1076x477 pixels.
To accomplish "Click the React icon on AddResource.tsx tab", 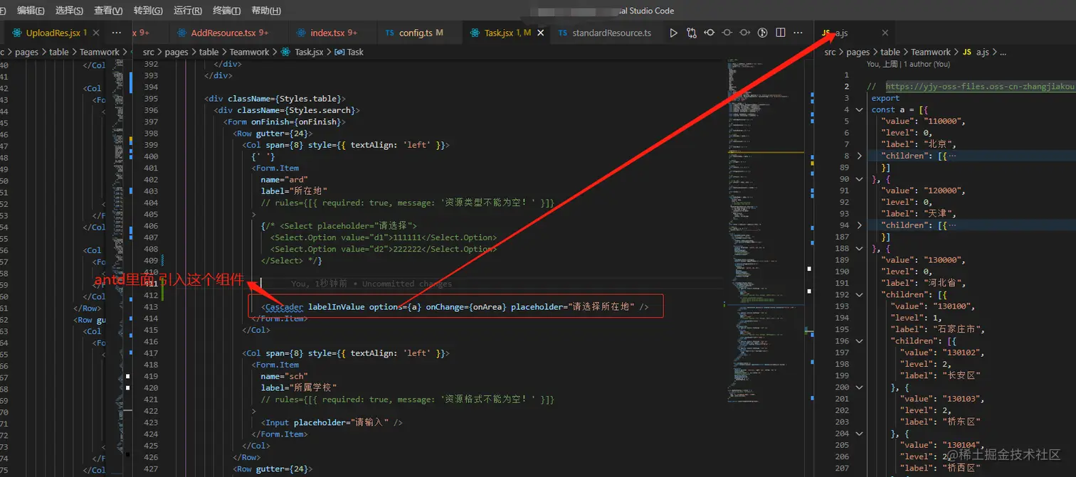I will 182,33.
